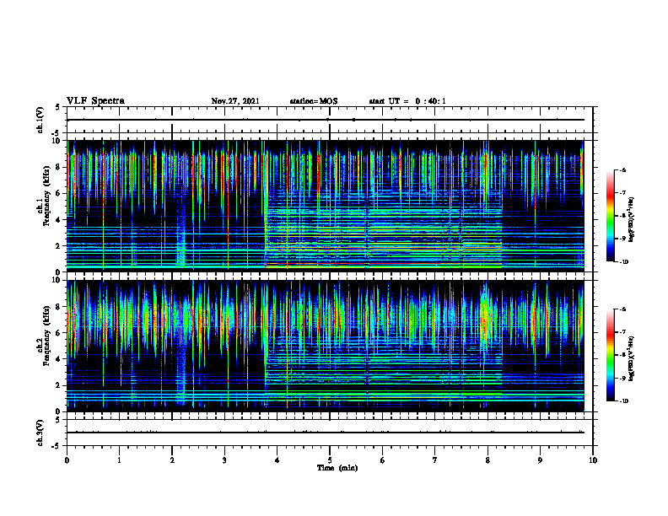This screenshot has height=516, width=668.
Task: Click time axis tick label 2
Action: tap(172, 460)
